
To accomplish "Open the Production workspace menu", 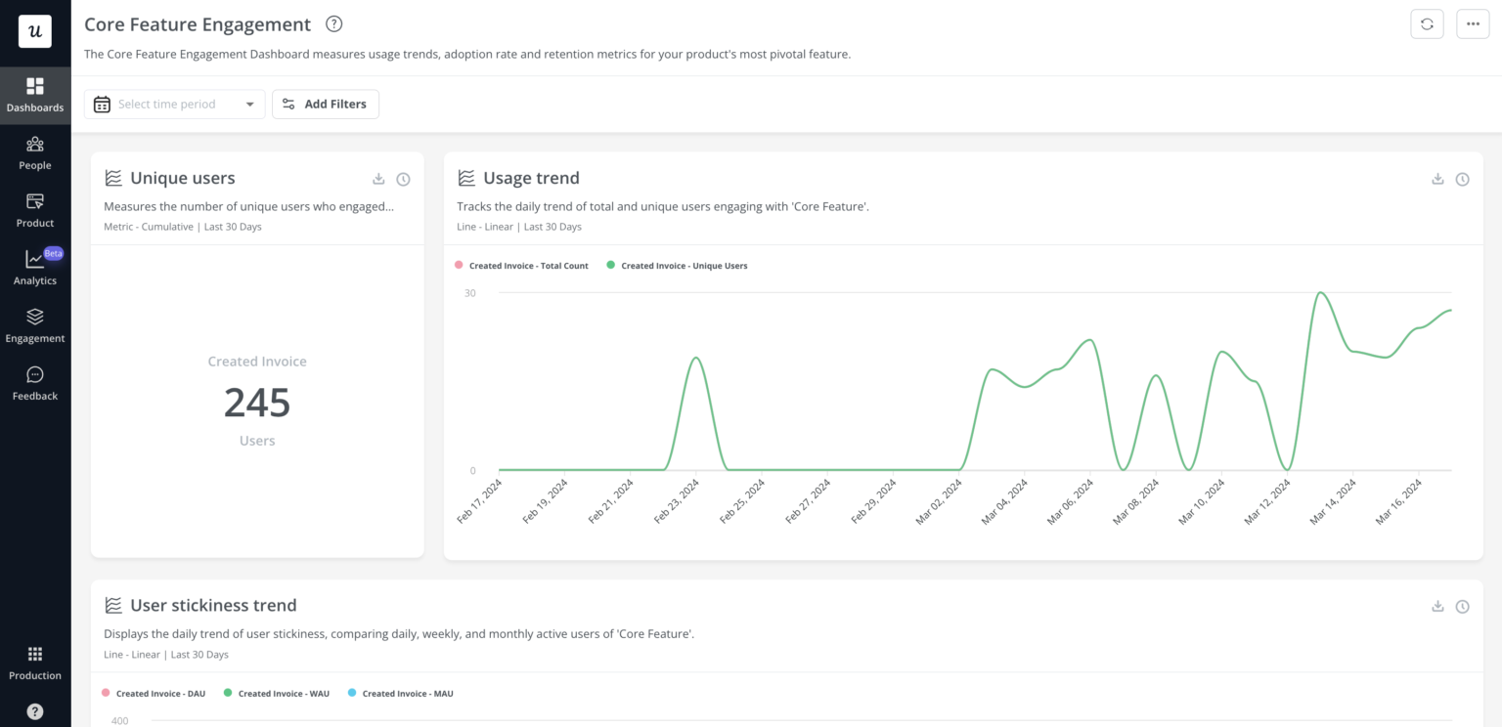I will tap(35, 662).
